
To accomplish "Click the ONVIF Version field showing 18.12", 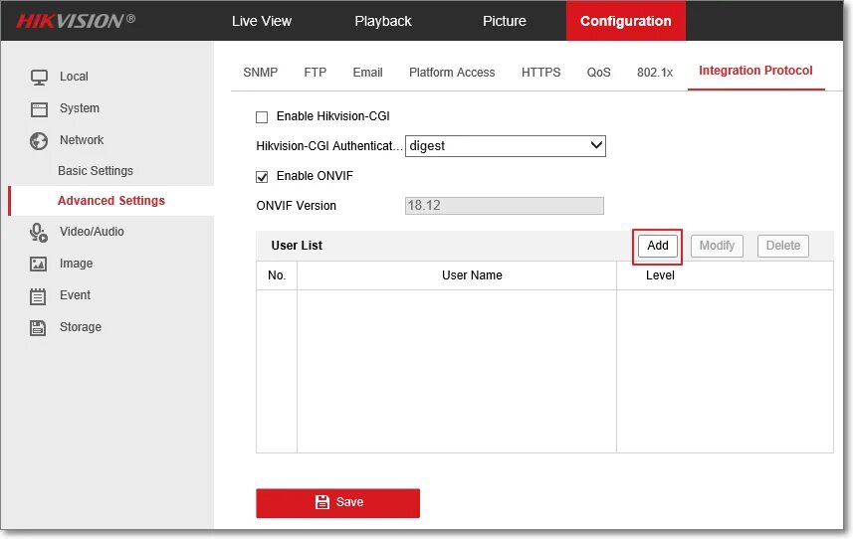I will point(505,206).
